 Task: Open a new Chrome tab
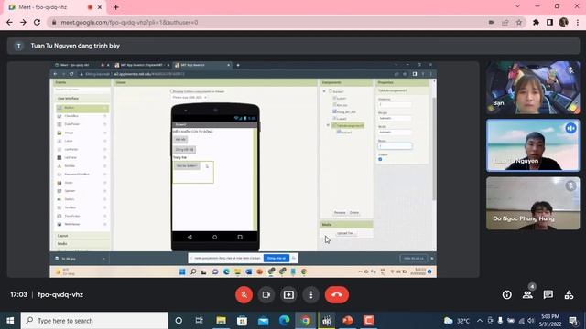pos(116,7)
